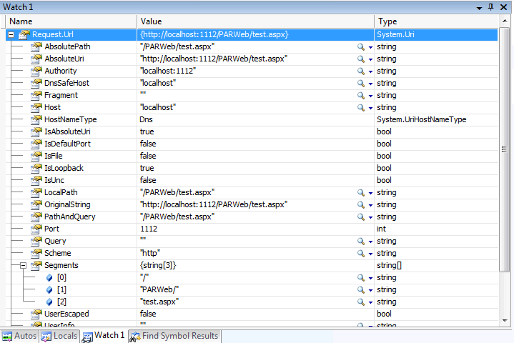Click magnifier icon in Fragment row
The image size is (514, 343).
pos(361,95)
